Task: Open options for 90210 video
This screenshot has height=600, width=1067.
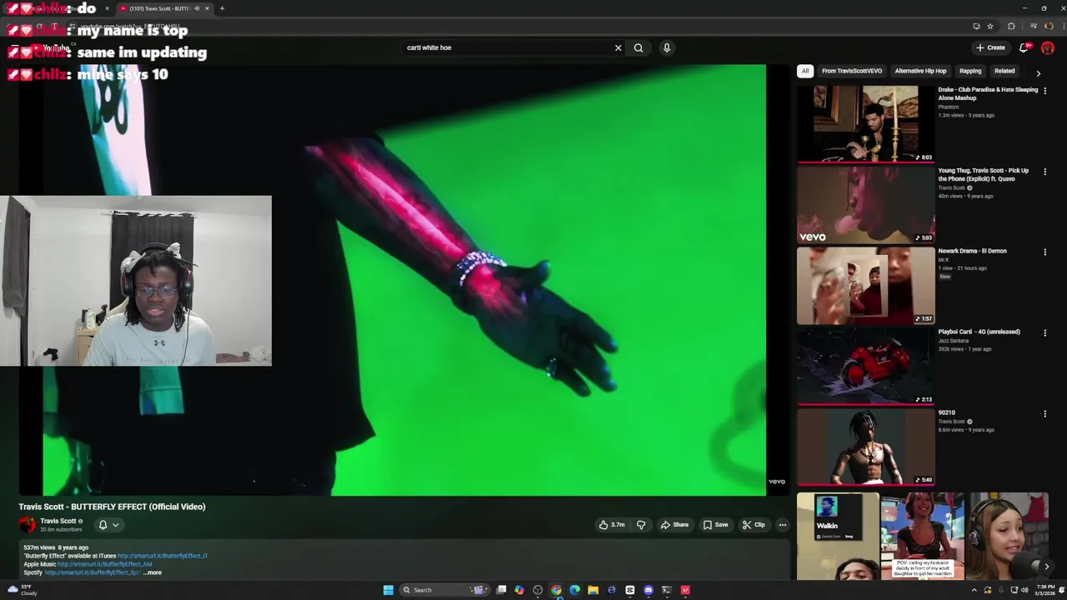Action: pyautogui.click(x=1044, y=413)
